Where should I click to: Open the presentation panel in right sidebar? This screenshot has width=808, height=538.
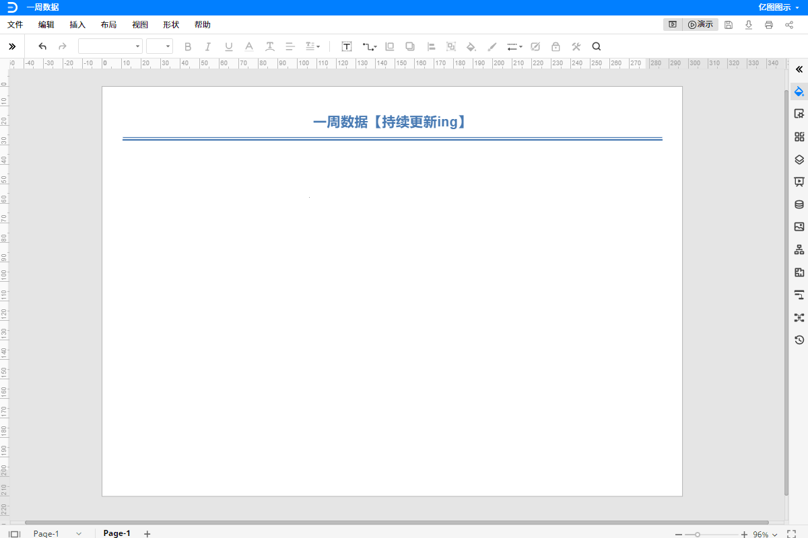click(799, 182)
